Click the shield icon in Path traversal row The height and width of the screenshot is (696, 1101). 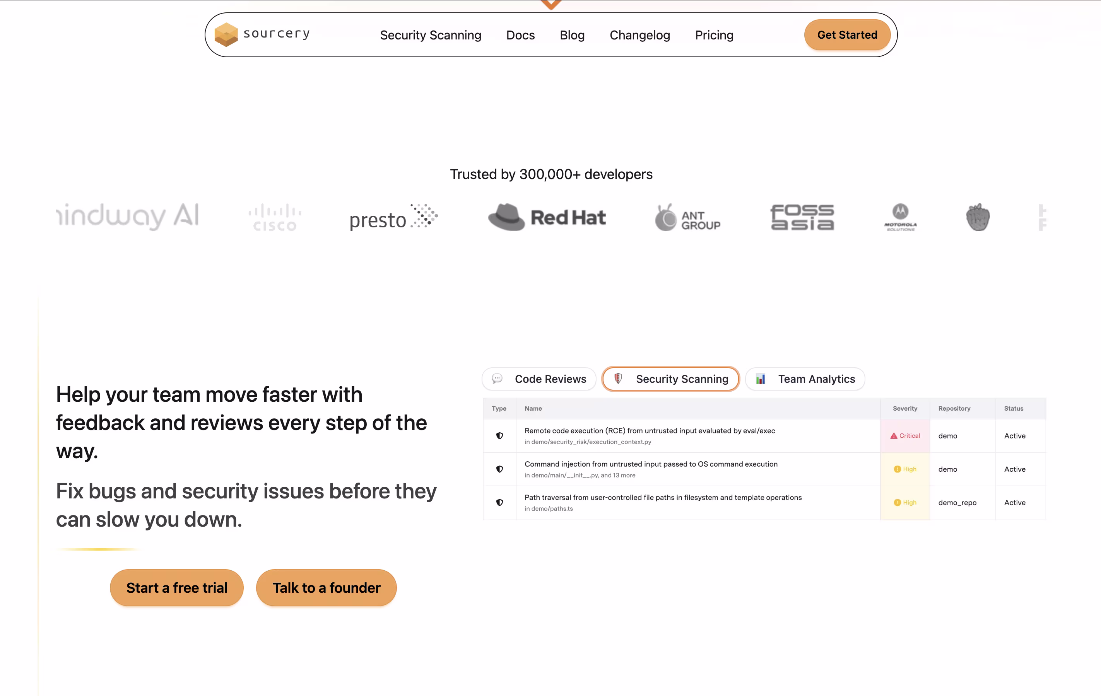click(499, 502)
